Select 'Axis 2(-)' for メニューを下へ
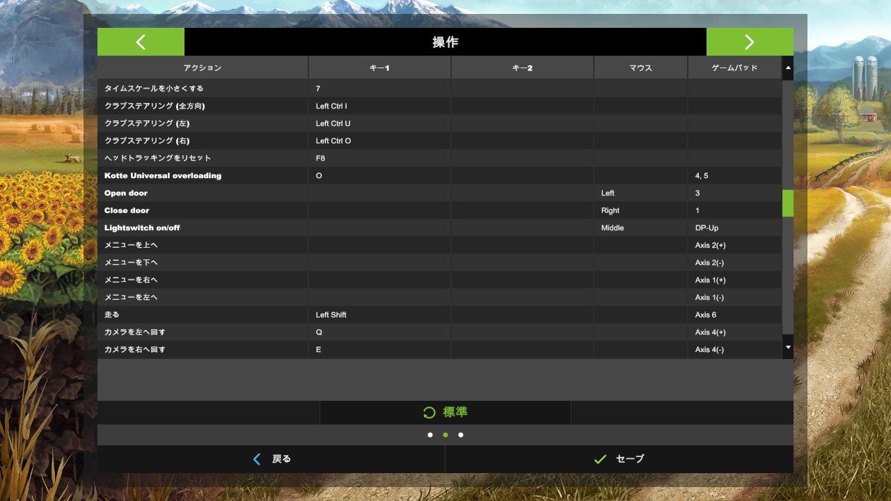This screenshot has height=501, width=891. click(x=734, y=262)
